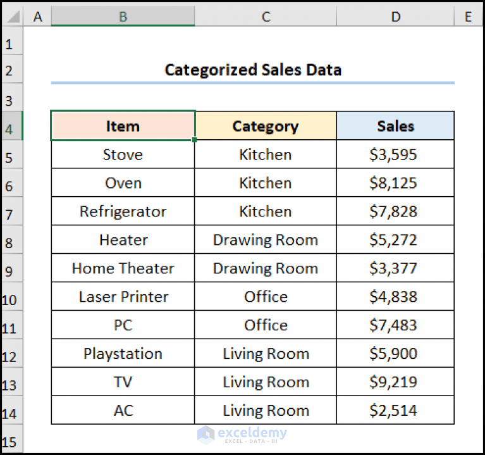This screenshot has width=485, height=455.
Task: Select the TV cell
Action: tap(123, 382)
